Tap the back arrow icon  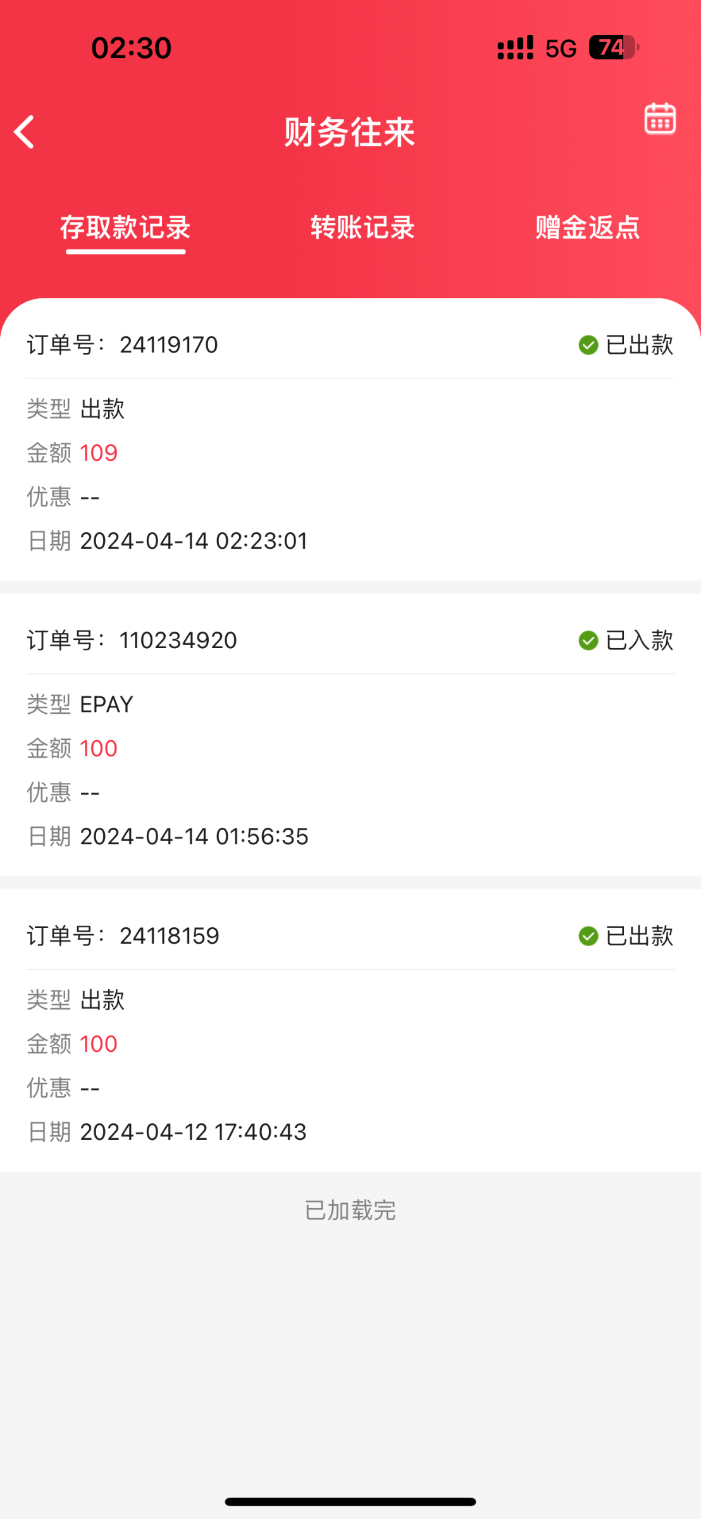24,132
